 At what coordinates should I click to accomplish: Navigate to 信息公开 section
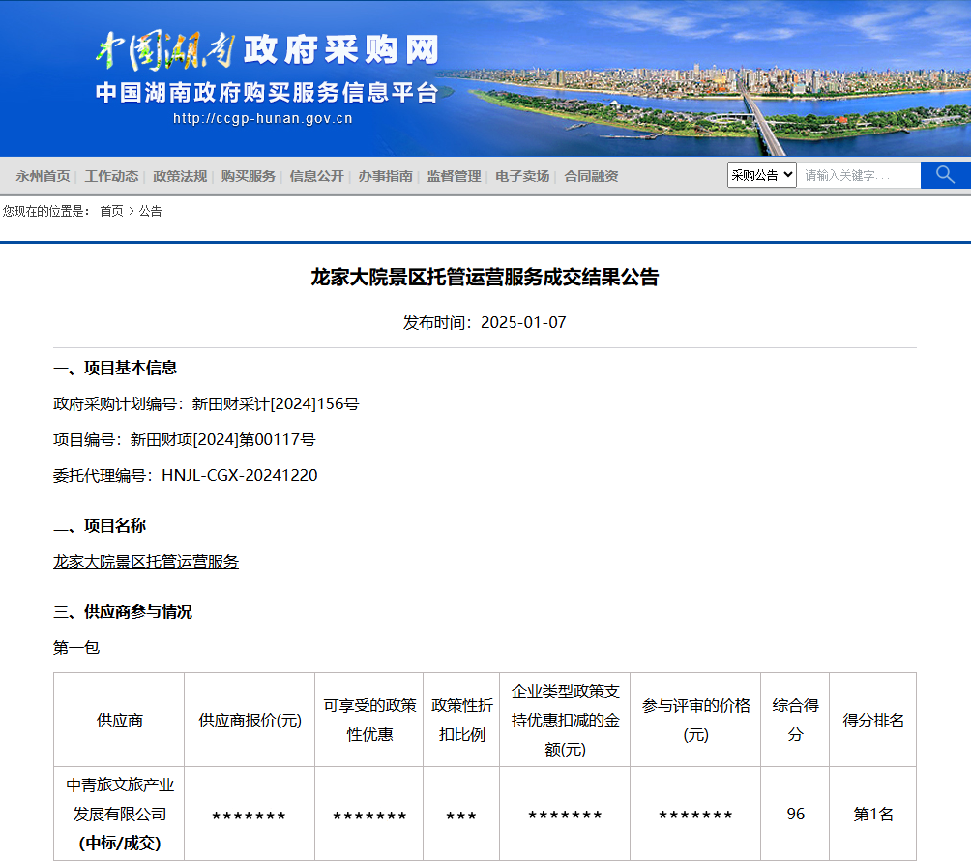tap(317, 176)
